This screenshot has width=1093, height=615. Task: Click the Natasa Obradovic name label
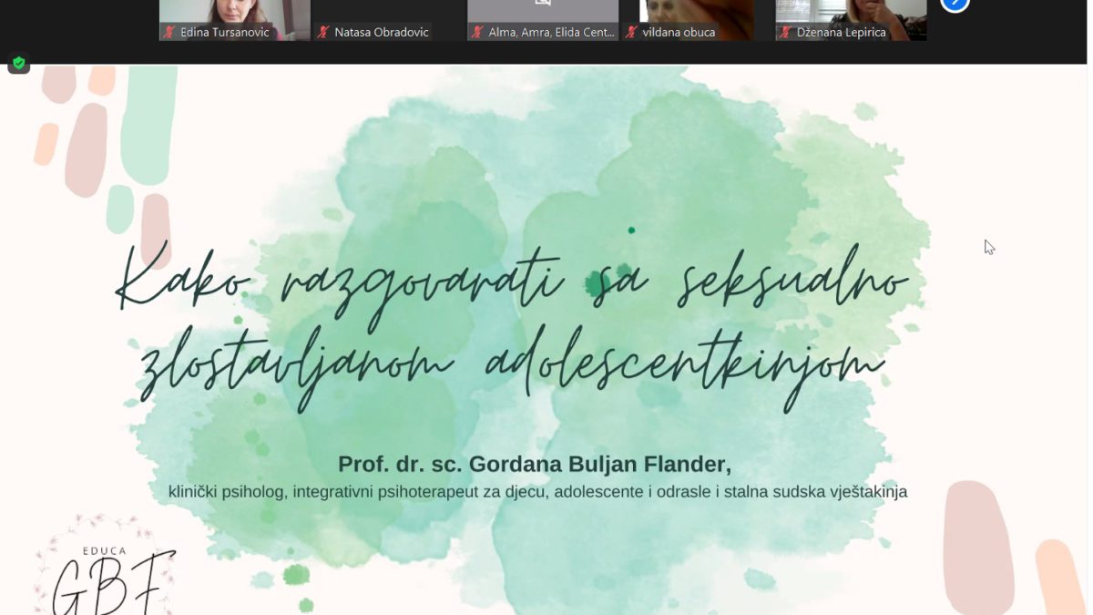[381, 33]
